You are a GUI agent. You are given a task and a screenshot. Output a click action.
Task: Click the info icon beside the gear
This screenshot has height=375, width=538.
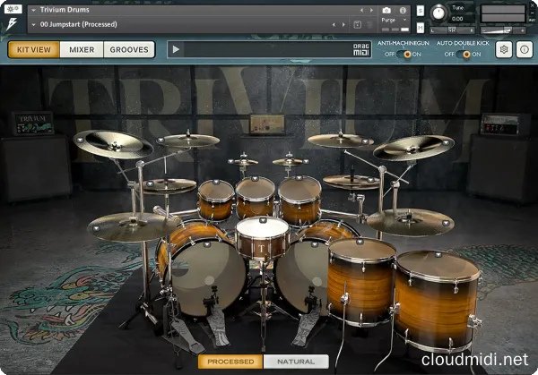pos(525,50)
